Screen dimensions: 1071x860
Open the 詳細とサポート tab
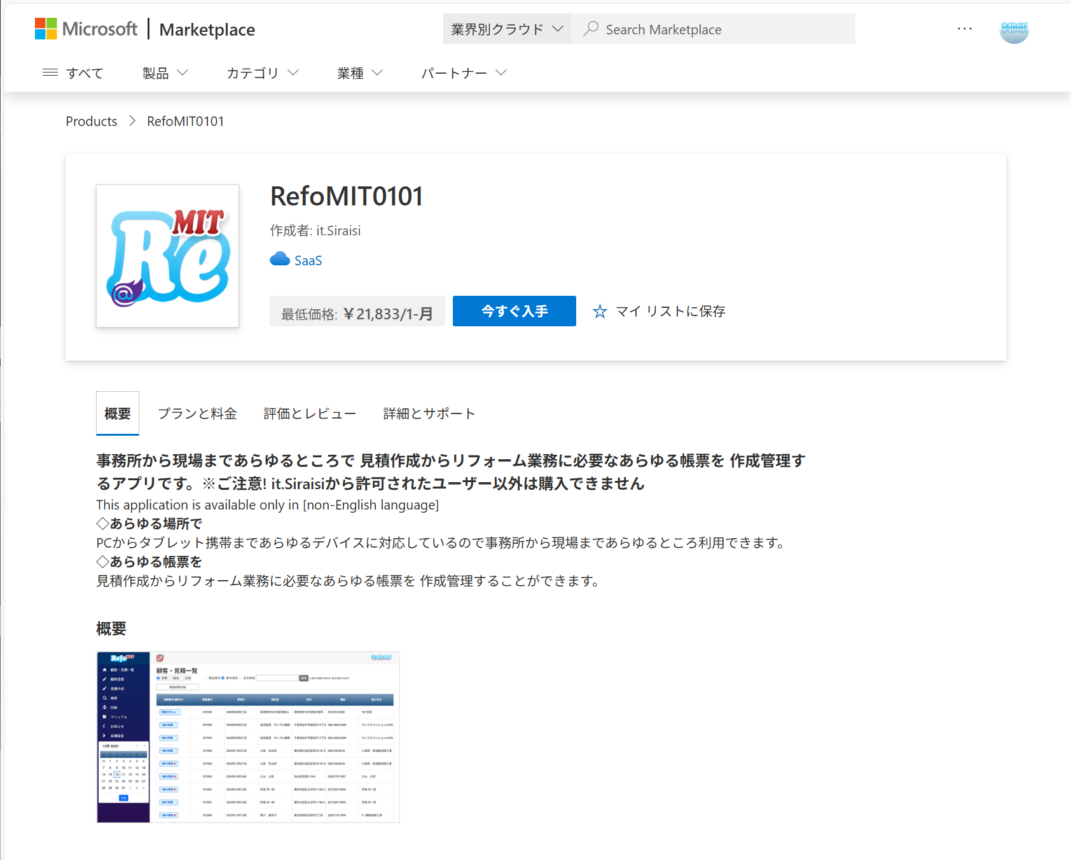[x=429, y=413]
